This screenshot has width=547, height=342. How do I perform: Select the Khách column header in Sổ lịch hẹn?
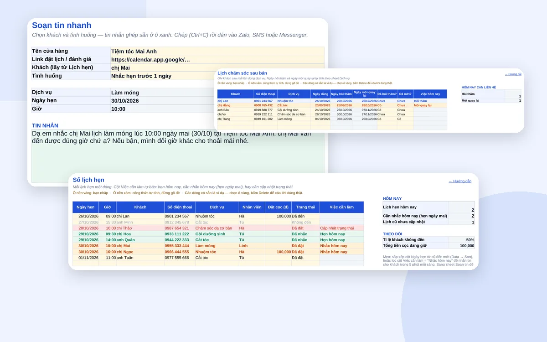pos(140,207)
